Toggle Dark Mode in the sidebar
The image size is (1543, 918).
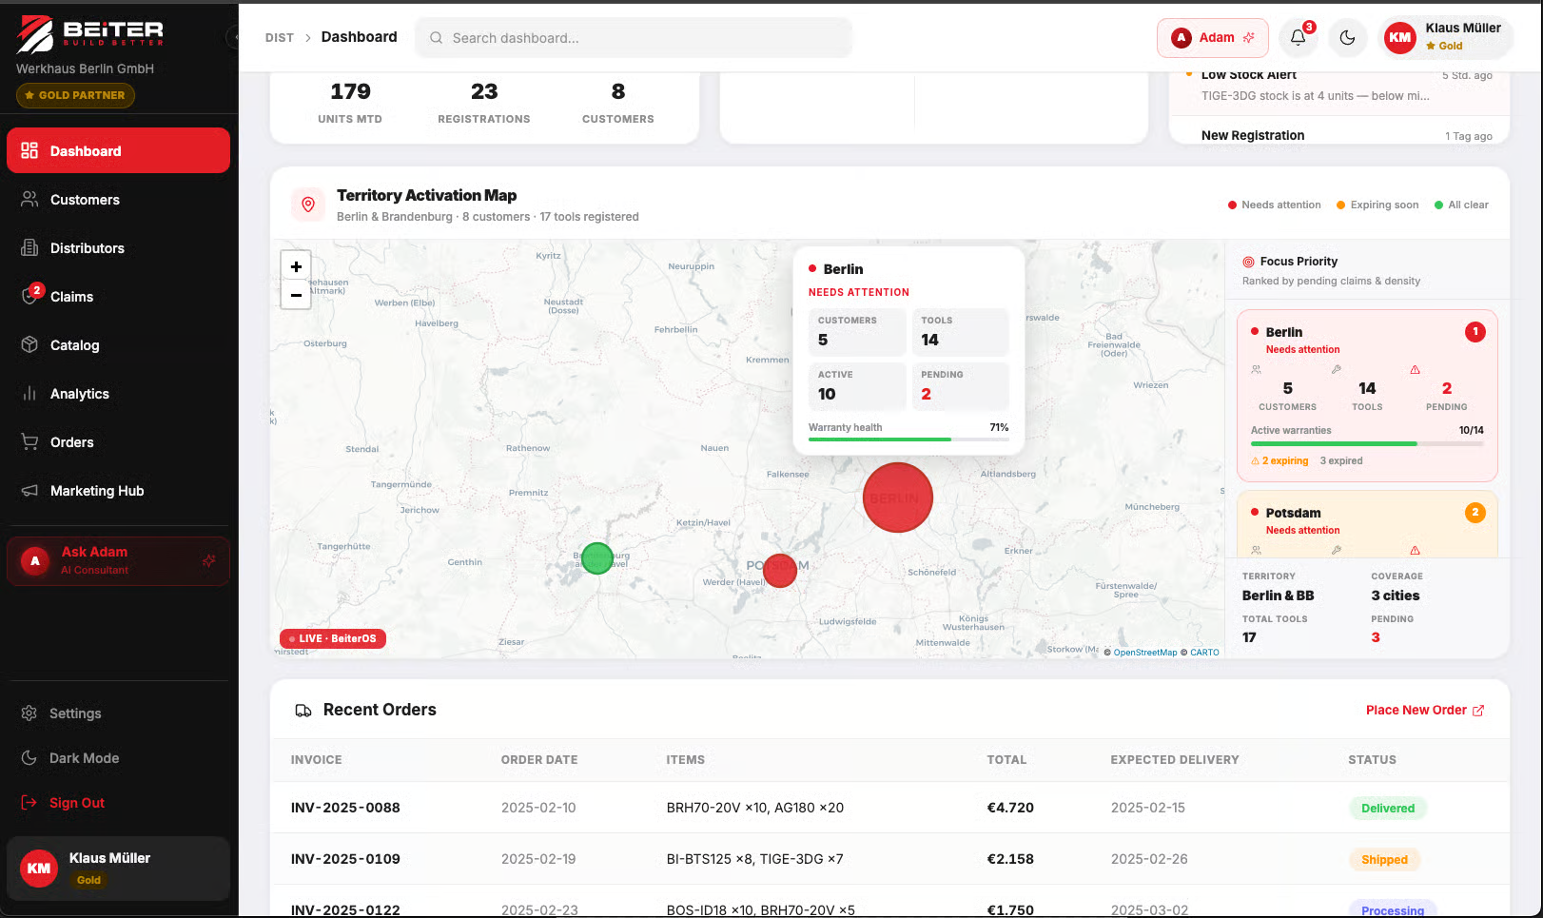pyautogui.click(x=118, y=758)
